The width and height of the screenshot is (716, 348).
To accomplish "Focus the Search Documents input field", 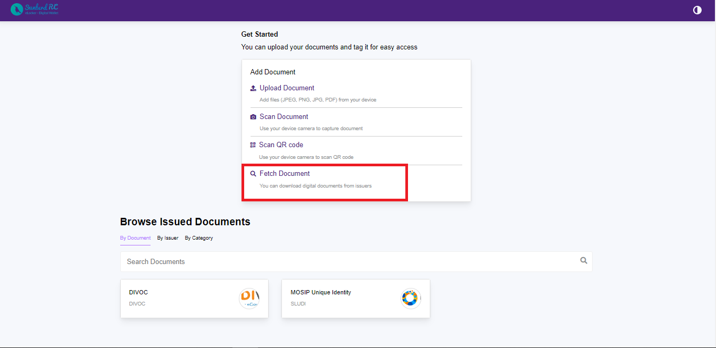I will pyautogui.click(x=346, y=261).
